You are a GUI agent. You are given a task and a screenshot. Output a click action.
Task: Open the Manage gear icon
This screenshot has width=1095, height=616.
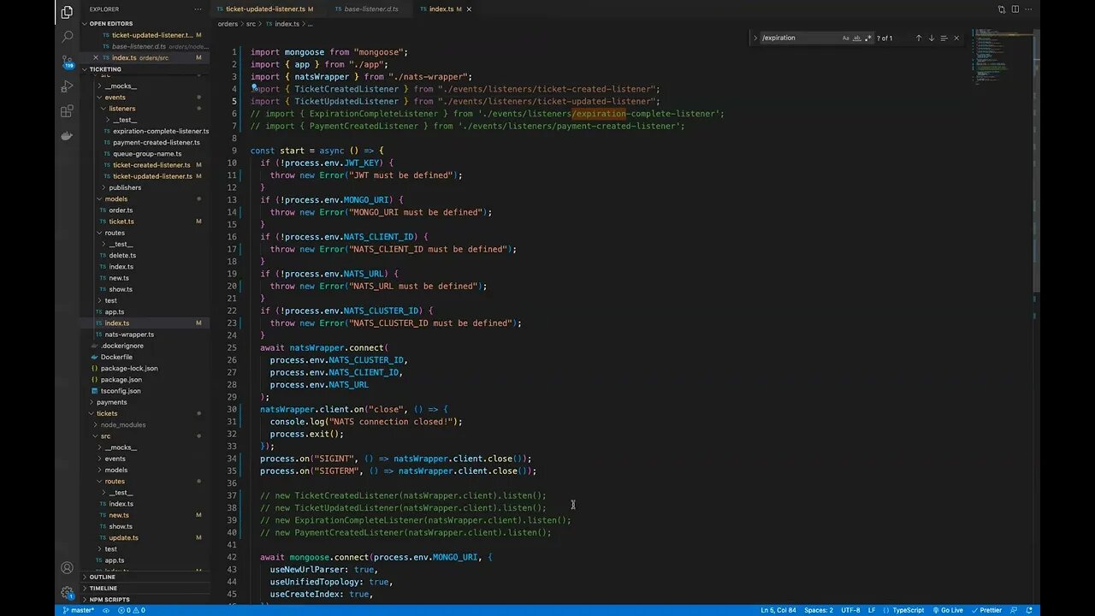67,592
